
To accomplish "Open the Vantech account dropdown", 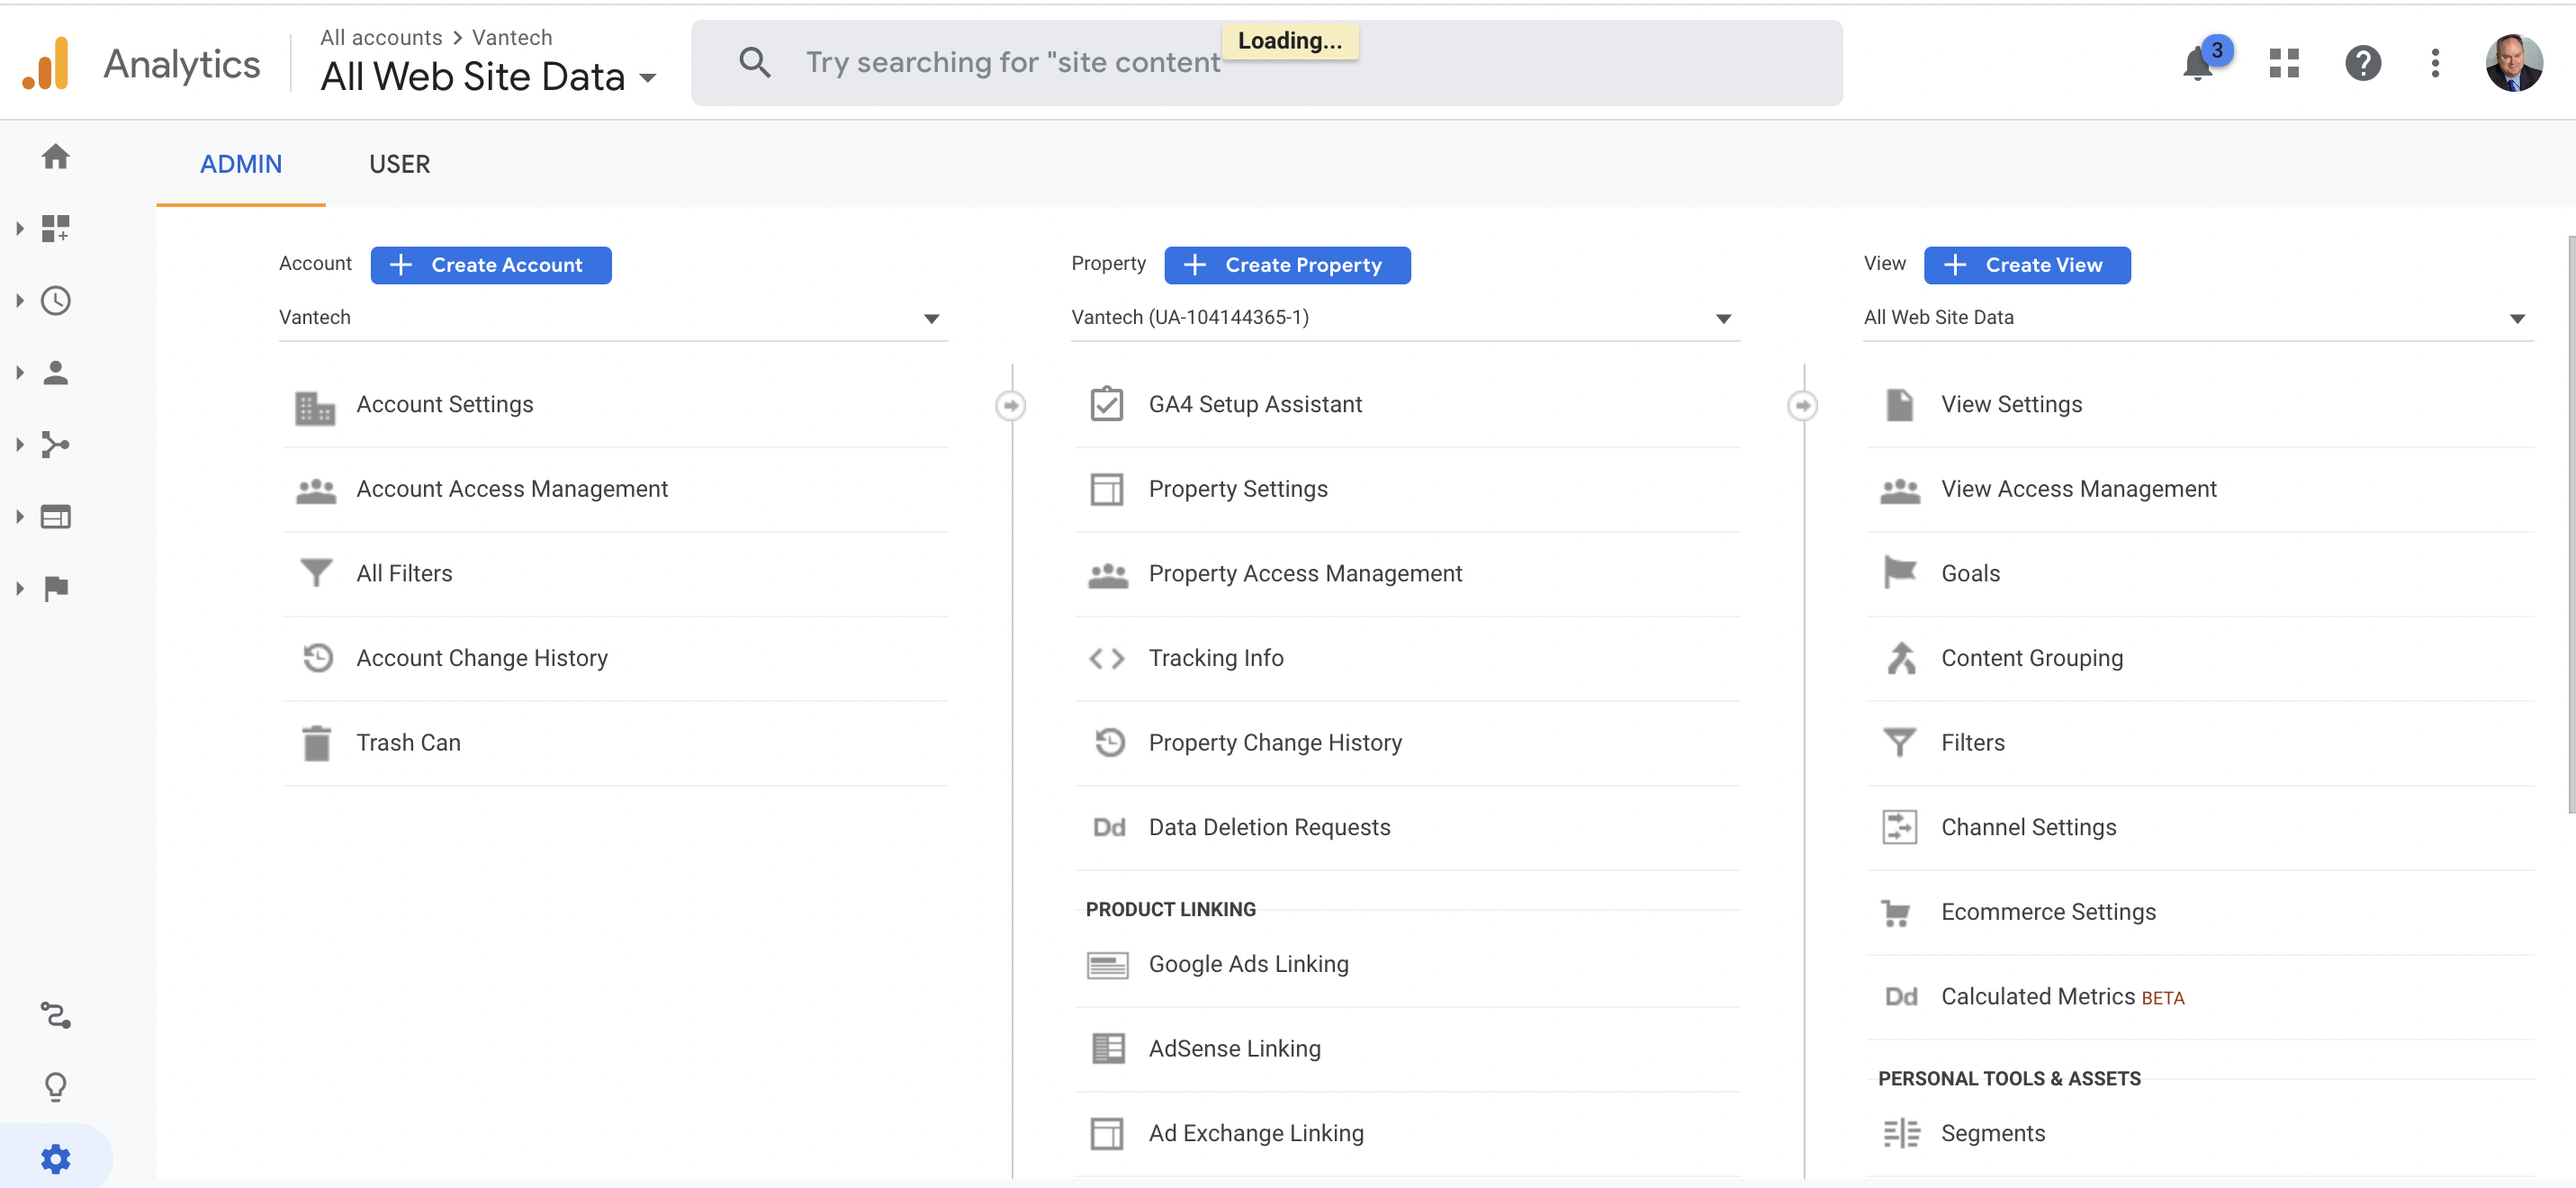I will click(613, 318).
